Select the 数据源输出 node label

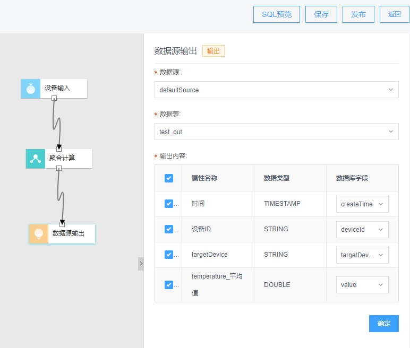[69, 233]
